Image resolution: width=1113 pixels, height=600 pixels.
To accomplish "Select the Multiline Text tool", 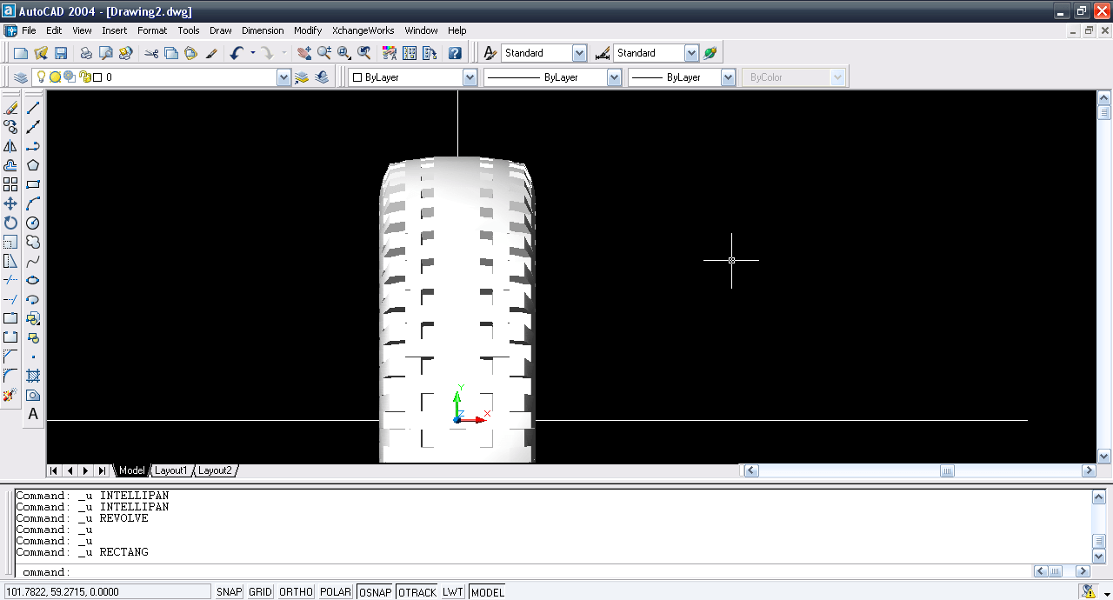I will click(x=33, y=414).
